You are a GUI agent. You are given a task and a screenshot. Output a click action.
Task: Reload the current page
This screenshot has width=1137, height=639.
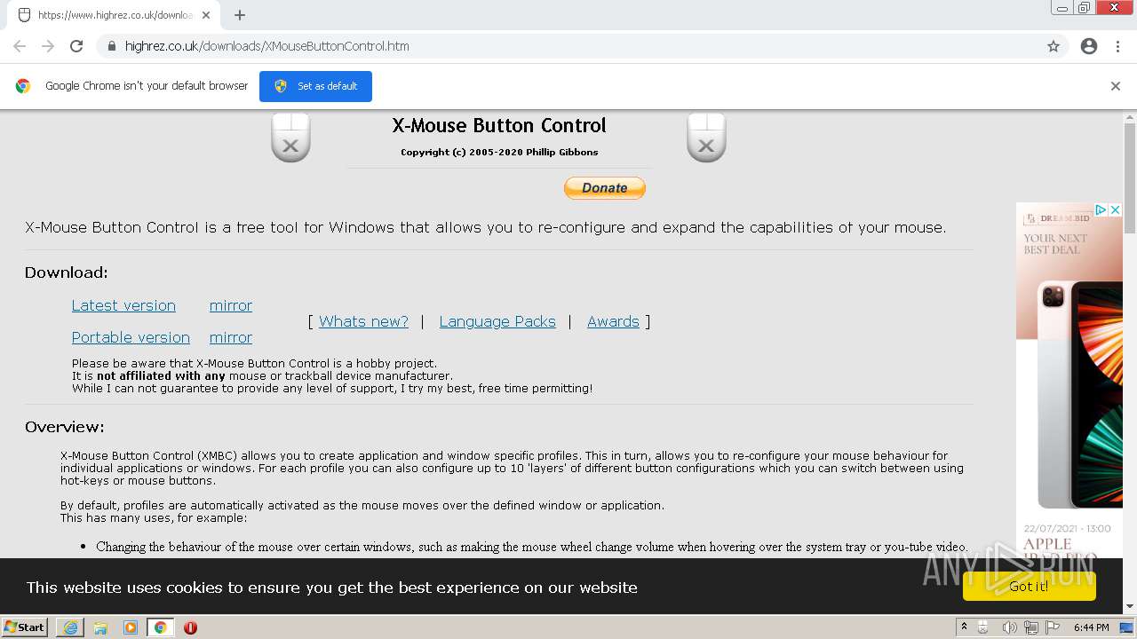coord(76,46)
